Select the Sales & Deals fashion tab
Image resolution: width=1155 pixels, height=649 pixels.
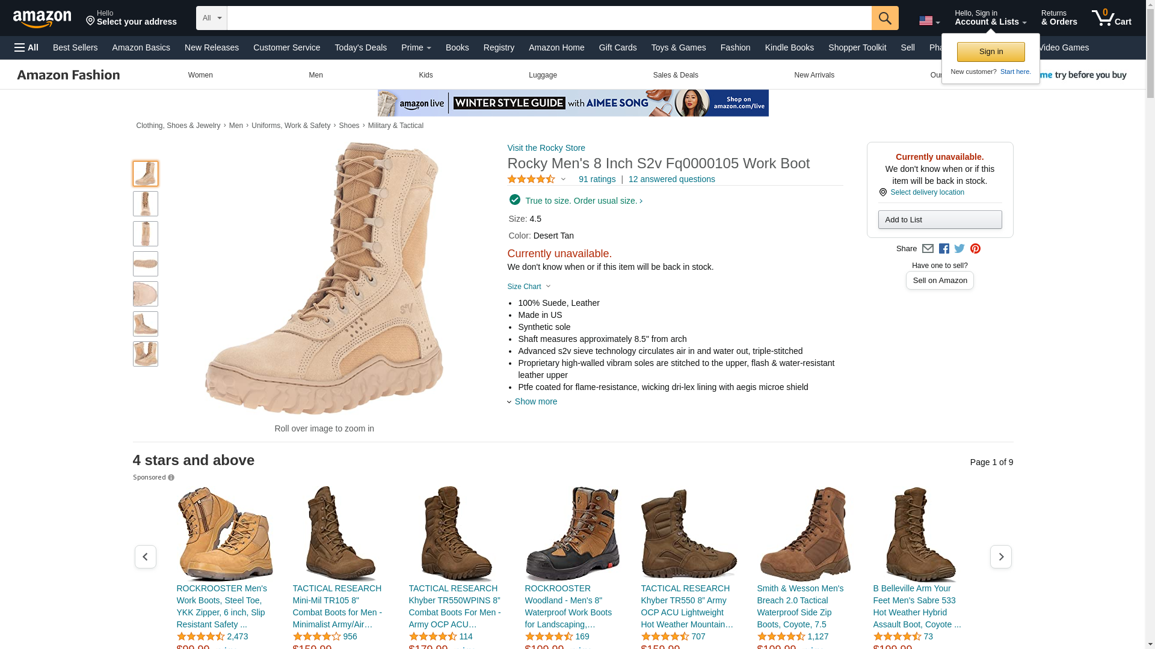click(x=675, y=75)
